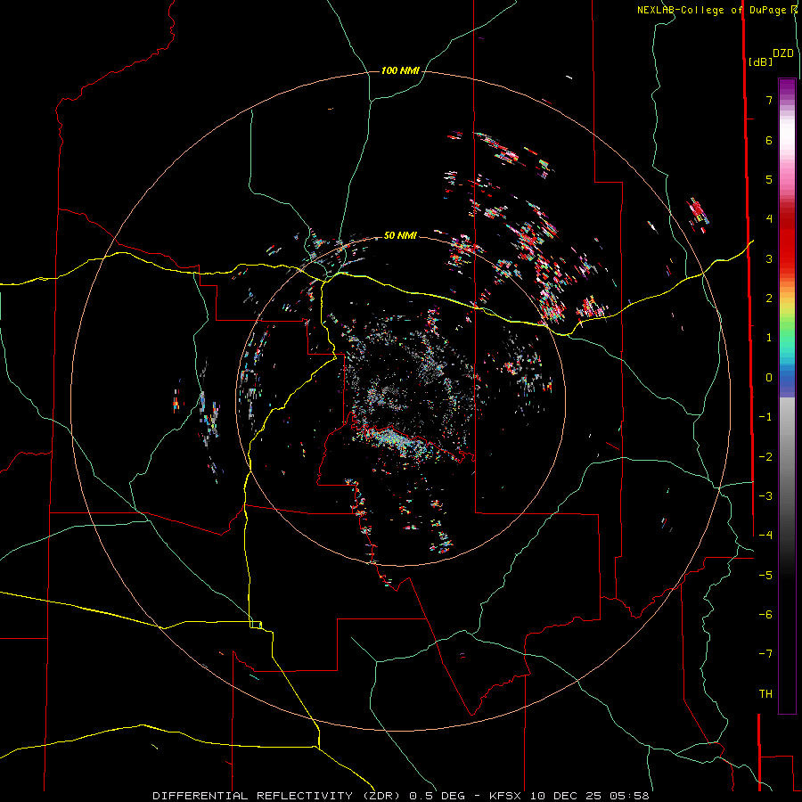Click the -7 value on the color scale
Image resolution: width=802 pixels, height=802 pixels.
(765, 654)
